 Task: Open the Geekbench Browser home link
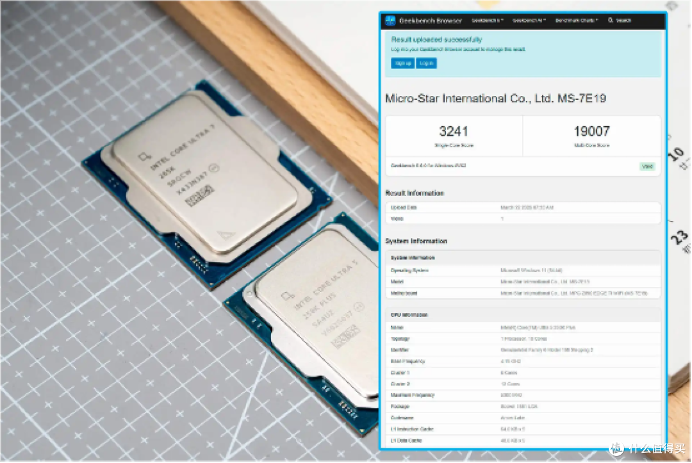tap(431, 20)
